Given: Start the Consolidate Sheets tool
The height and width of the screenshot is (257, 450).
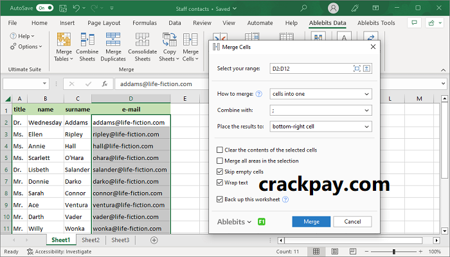Looking at the screenshot, I should point(142,47).
